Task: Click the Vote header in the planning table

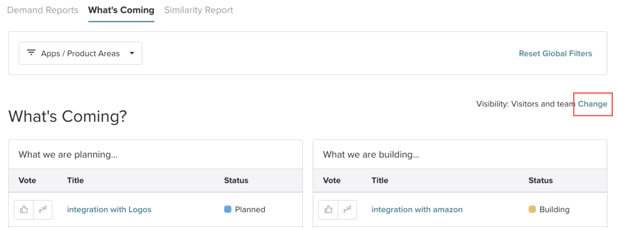Action: coord(27,180)
